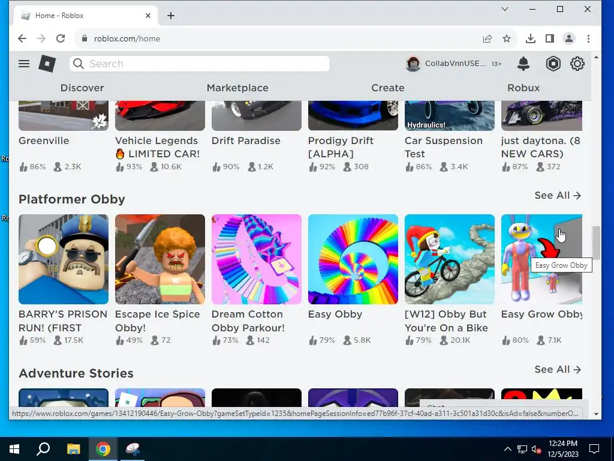Open Car Suspension Test game title
The image size is (614, 461).
(x=444, y=148)
